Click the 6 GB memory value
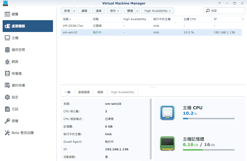This screenshot has width=247, height=161. [x=109, y=126]
